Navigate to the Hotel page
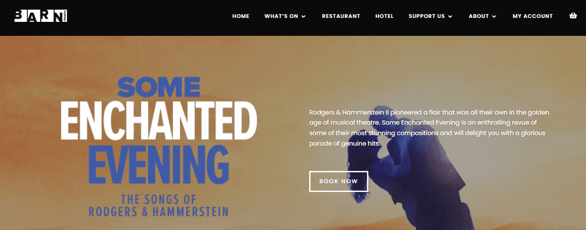 coord(385,16)
